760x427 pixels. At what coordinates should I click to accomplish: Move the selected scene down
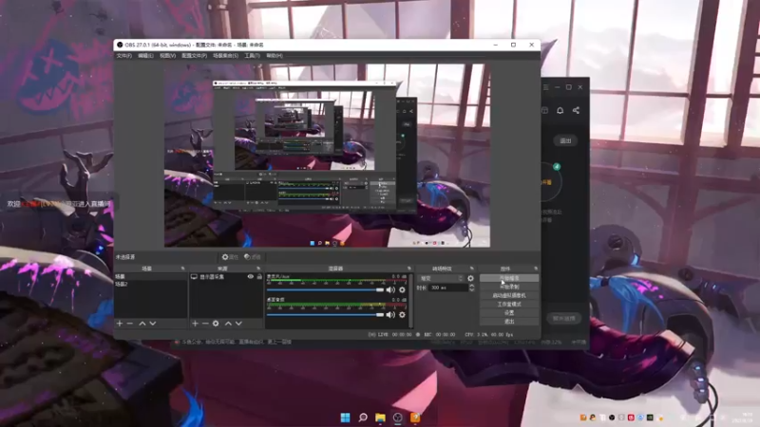[x=153, y=324]
